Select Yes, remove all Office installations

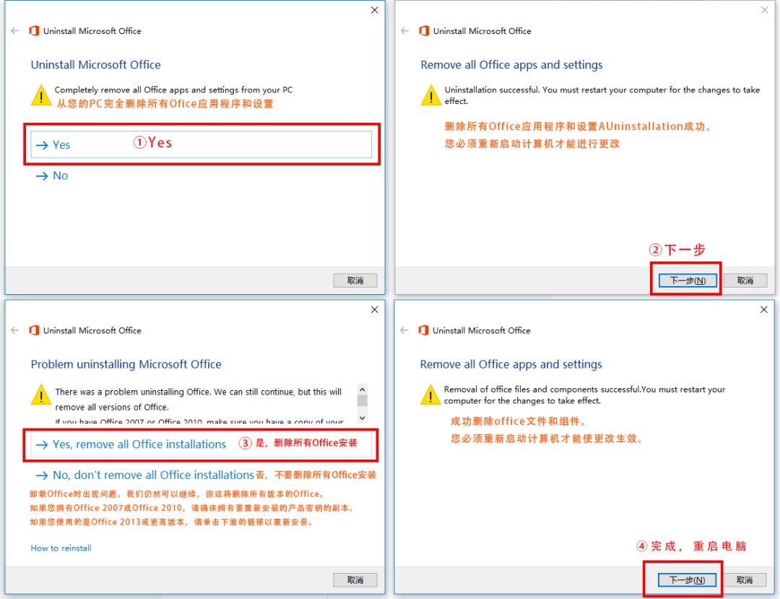point(201,444)
